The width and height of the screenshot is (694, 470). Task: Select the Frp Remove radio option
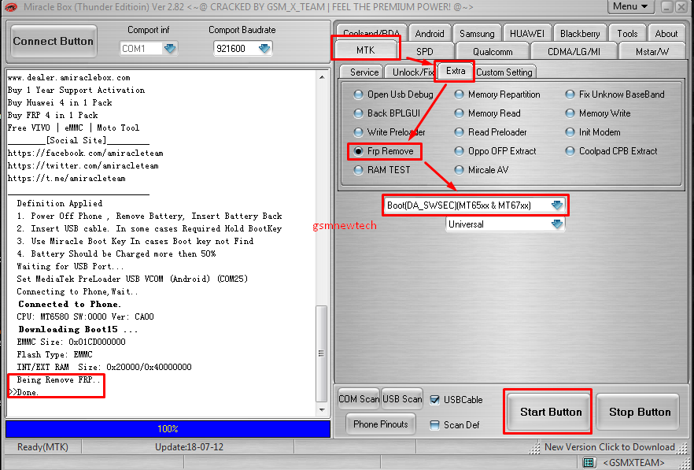(x=358, y=151)
